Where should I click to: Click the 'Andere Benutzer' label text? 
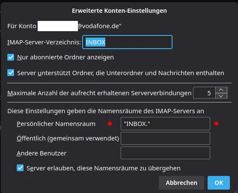point(42,153)
